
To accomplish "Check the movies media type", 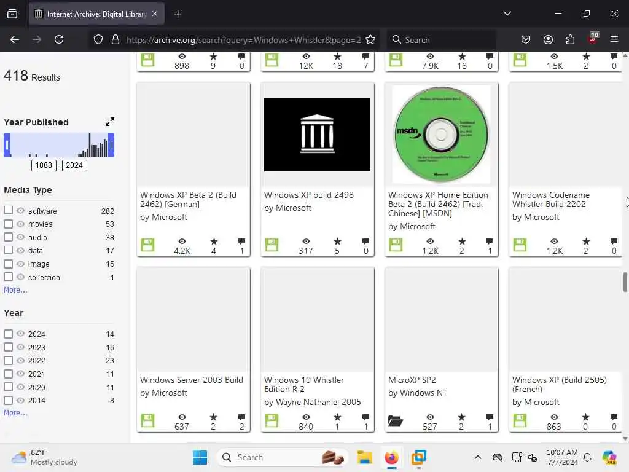I will (x=9, y=224).
